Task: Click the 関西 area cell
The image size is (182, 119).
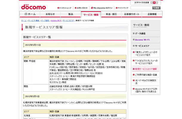Action: pyautogui.click(x=36, y=88)
